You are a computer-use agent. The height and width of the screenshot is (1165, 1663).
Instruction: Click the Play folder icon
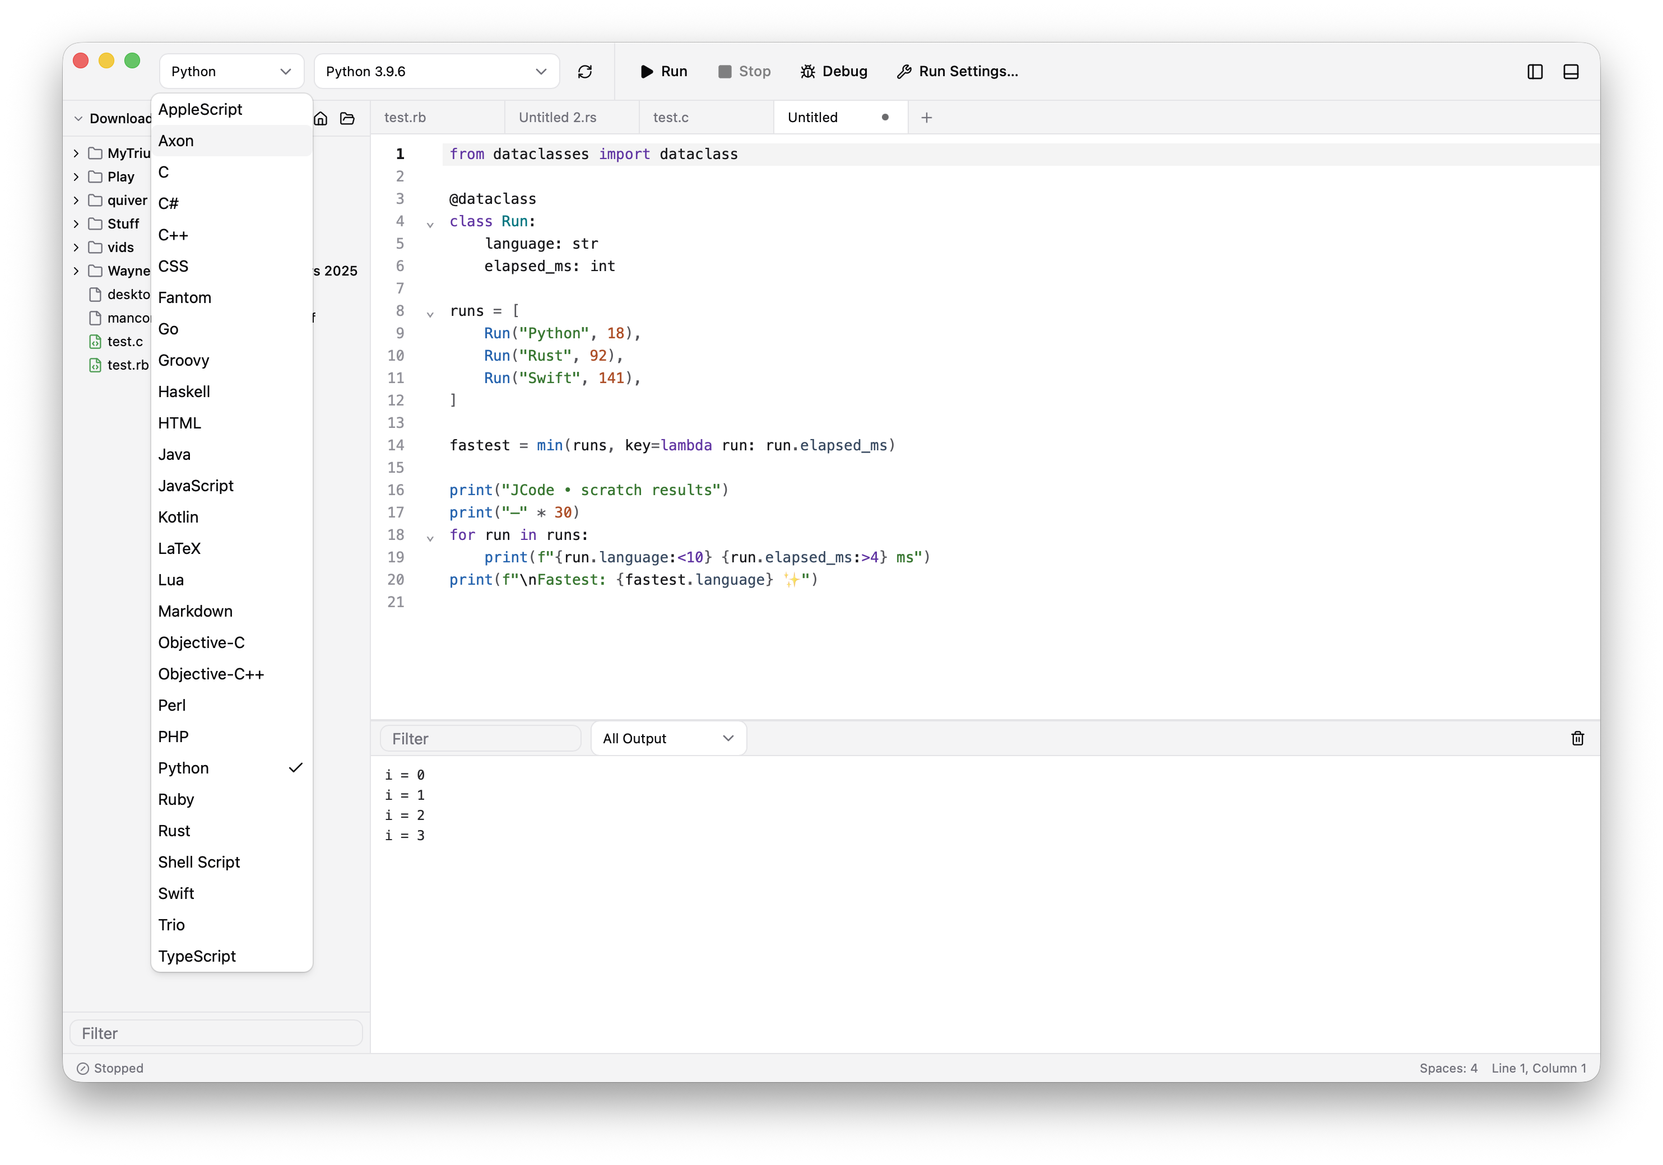pos(95,176)
